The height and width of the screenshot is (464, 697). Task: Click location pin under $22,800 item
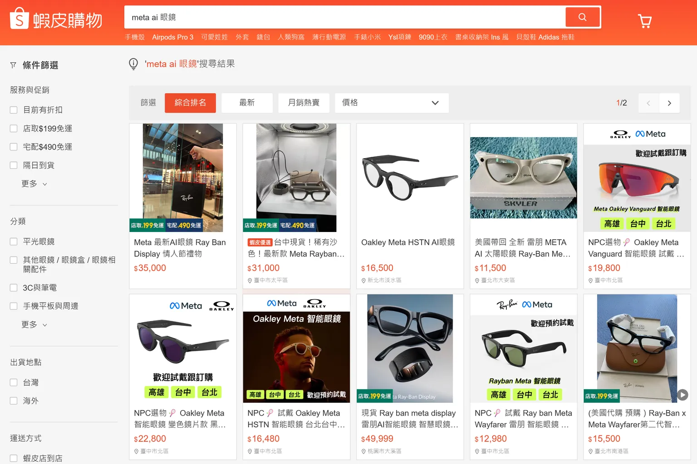pos(136,451)
